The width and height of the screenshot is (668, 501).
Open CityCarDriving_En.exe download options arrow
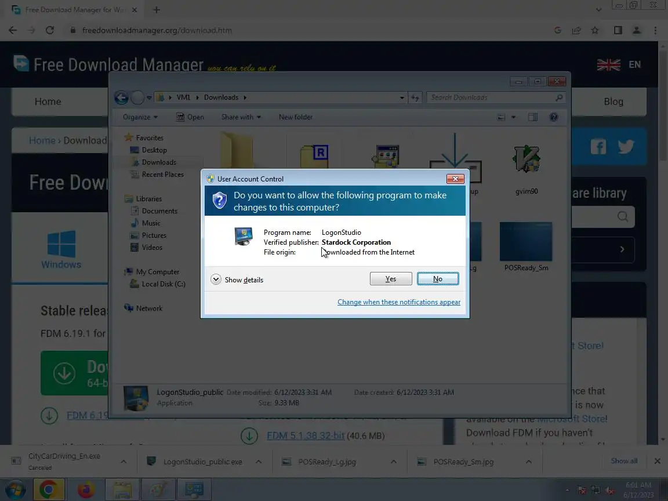point(124,462)
